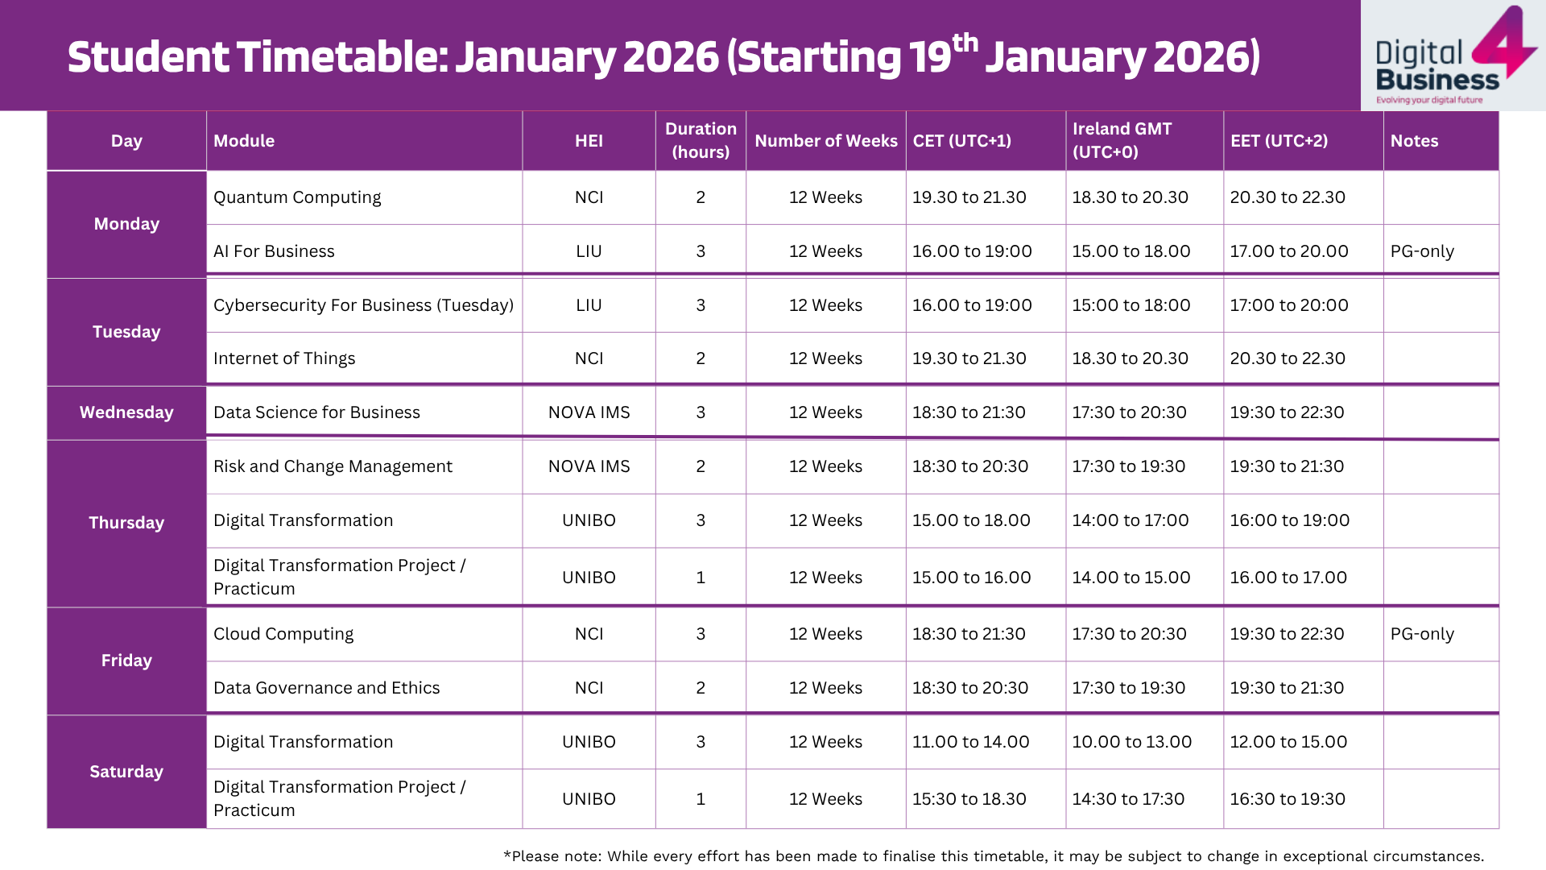
Task: Select the Thursday day cell
Action: coord(126,523)
